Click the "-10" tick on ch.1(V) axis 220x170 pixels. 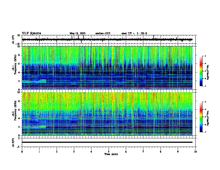point(18,44)
